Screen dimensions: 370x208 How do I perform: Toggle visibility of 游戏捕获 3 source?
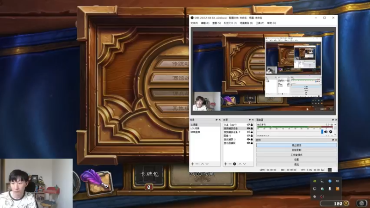coord(248,140)
